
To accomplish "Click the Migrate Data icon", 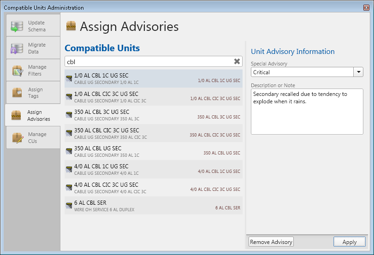I will pyautogui.click(x=17, y=48).
